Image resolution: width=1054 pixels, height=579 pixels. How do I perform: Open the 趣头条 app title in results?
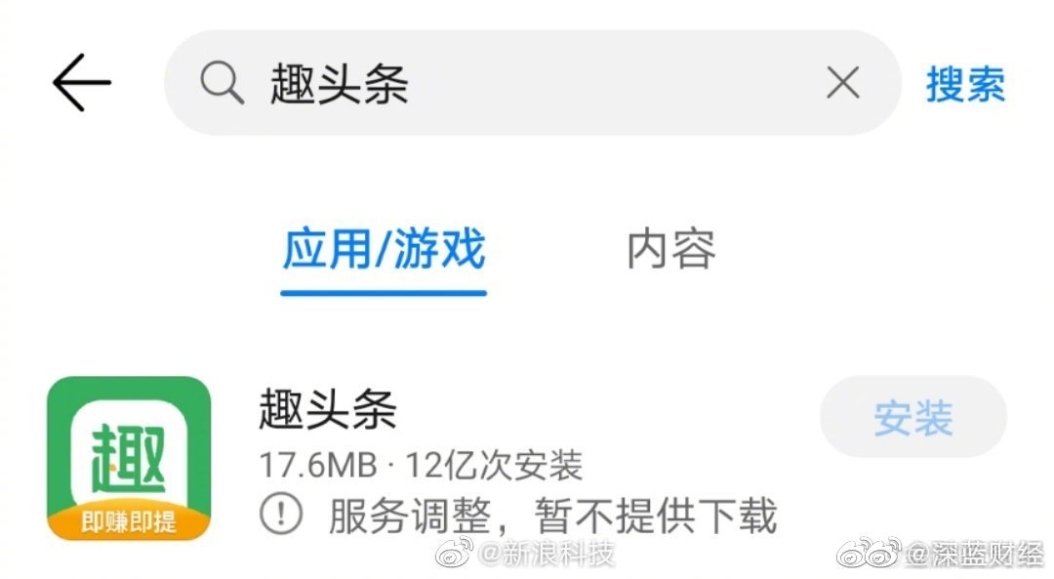(328, 409)
